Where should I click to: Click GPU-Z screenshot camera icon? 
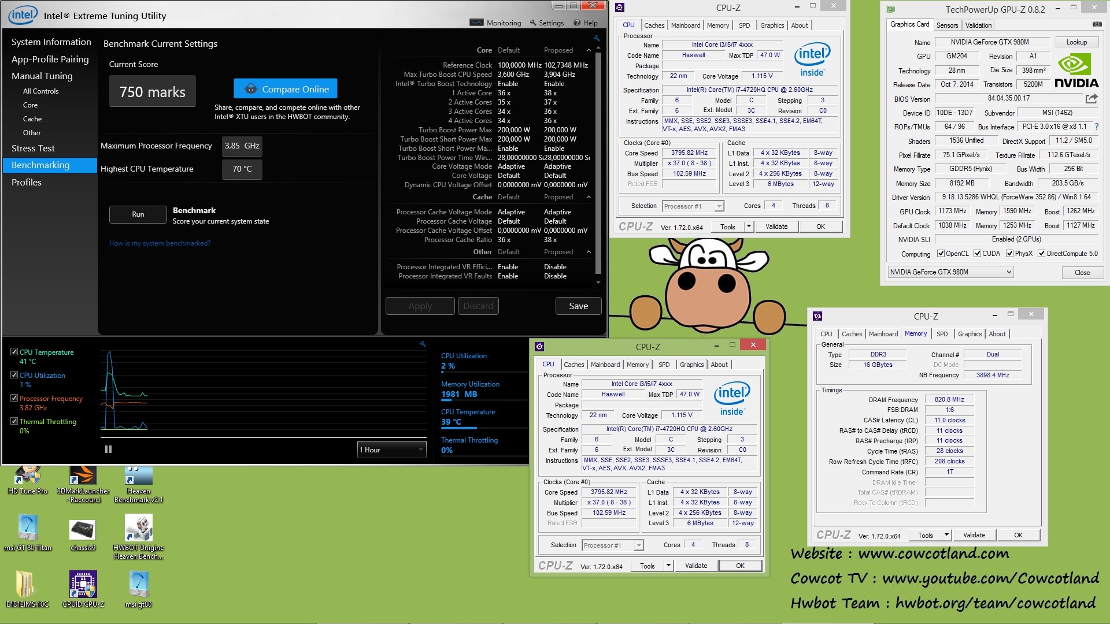(x=1097, y=24)
